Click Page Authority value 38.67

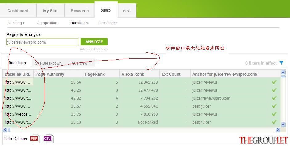click(x=76, y=106)
